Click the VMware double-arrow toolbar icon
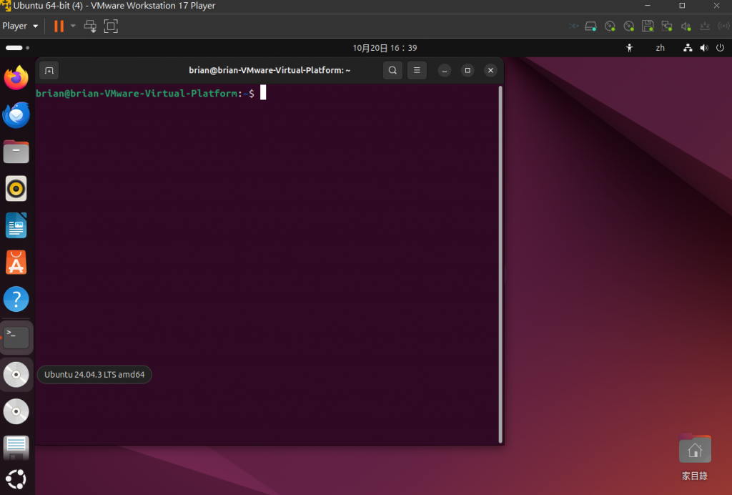 (574, 26)
